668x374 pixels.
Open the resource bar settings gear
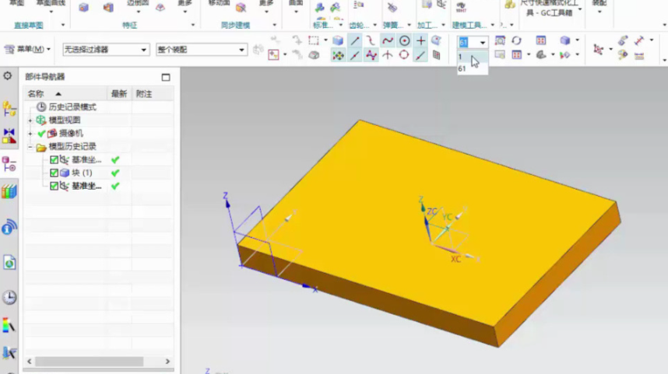(8, 75)
